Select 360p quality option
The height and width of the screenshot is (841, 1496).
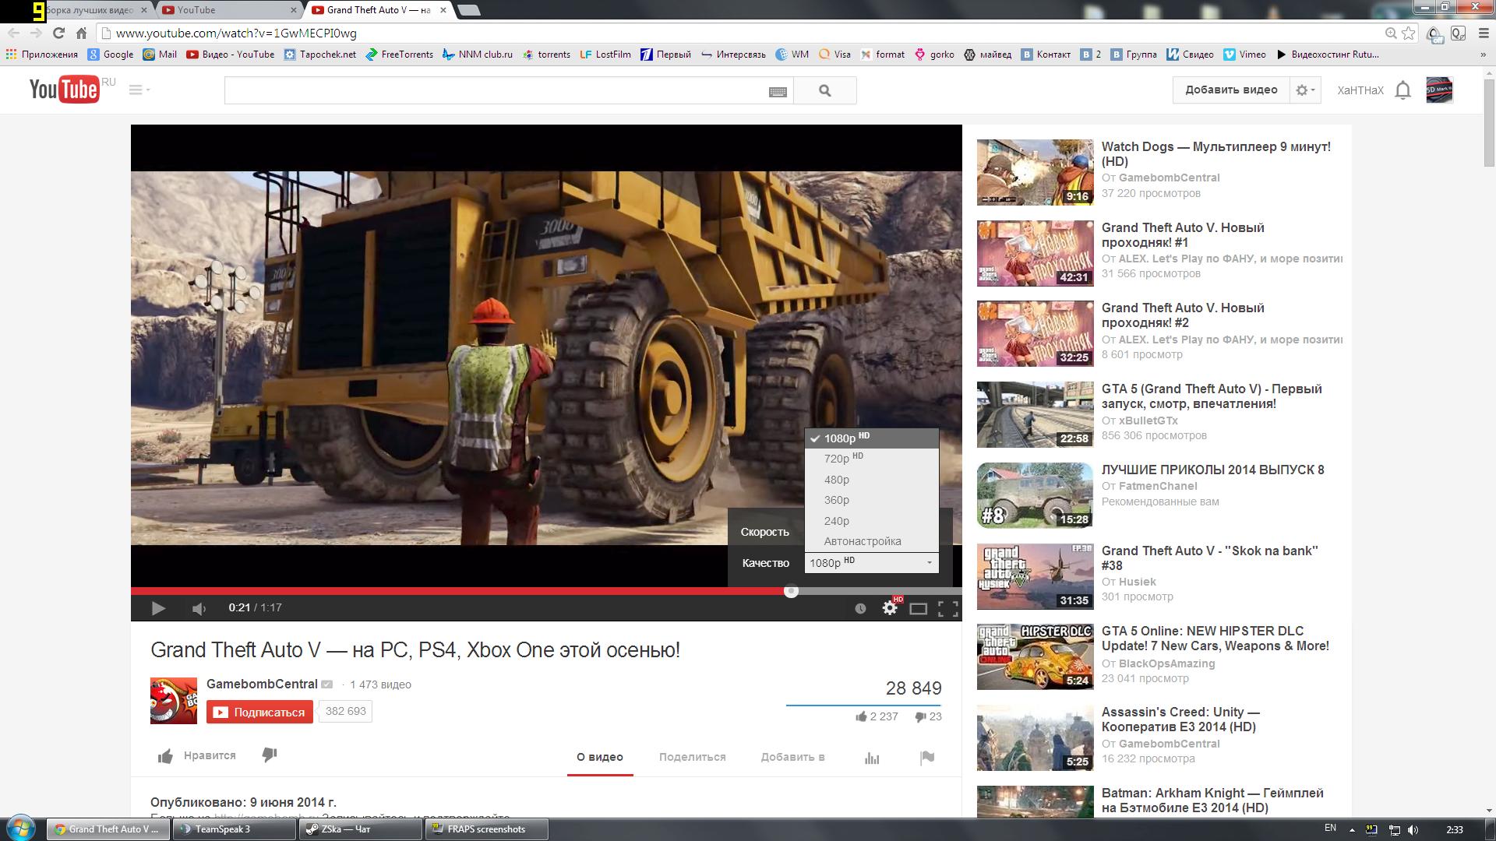[871, 500]
